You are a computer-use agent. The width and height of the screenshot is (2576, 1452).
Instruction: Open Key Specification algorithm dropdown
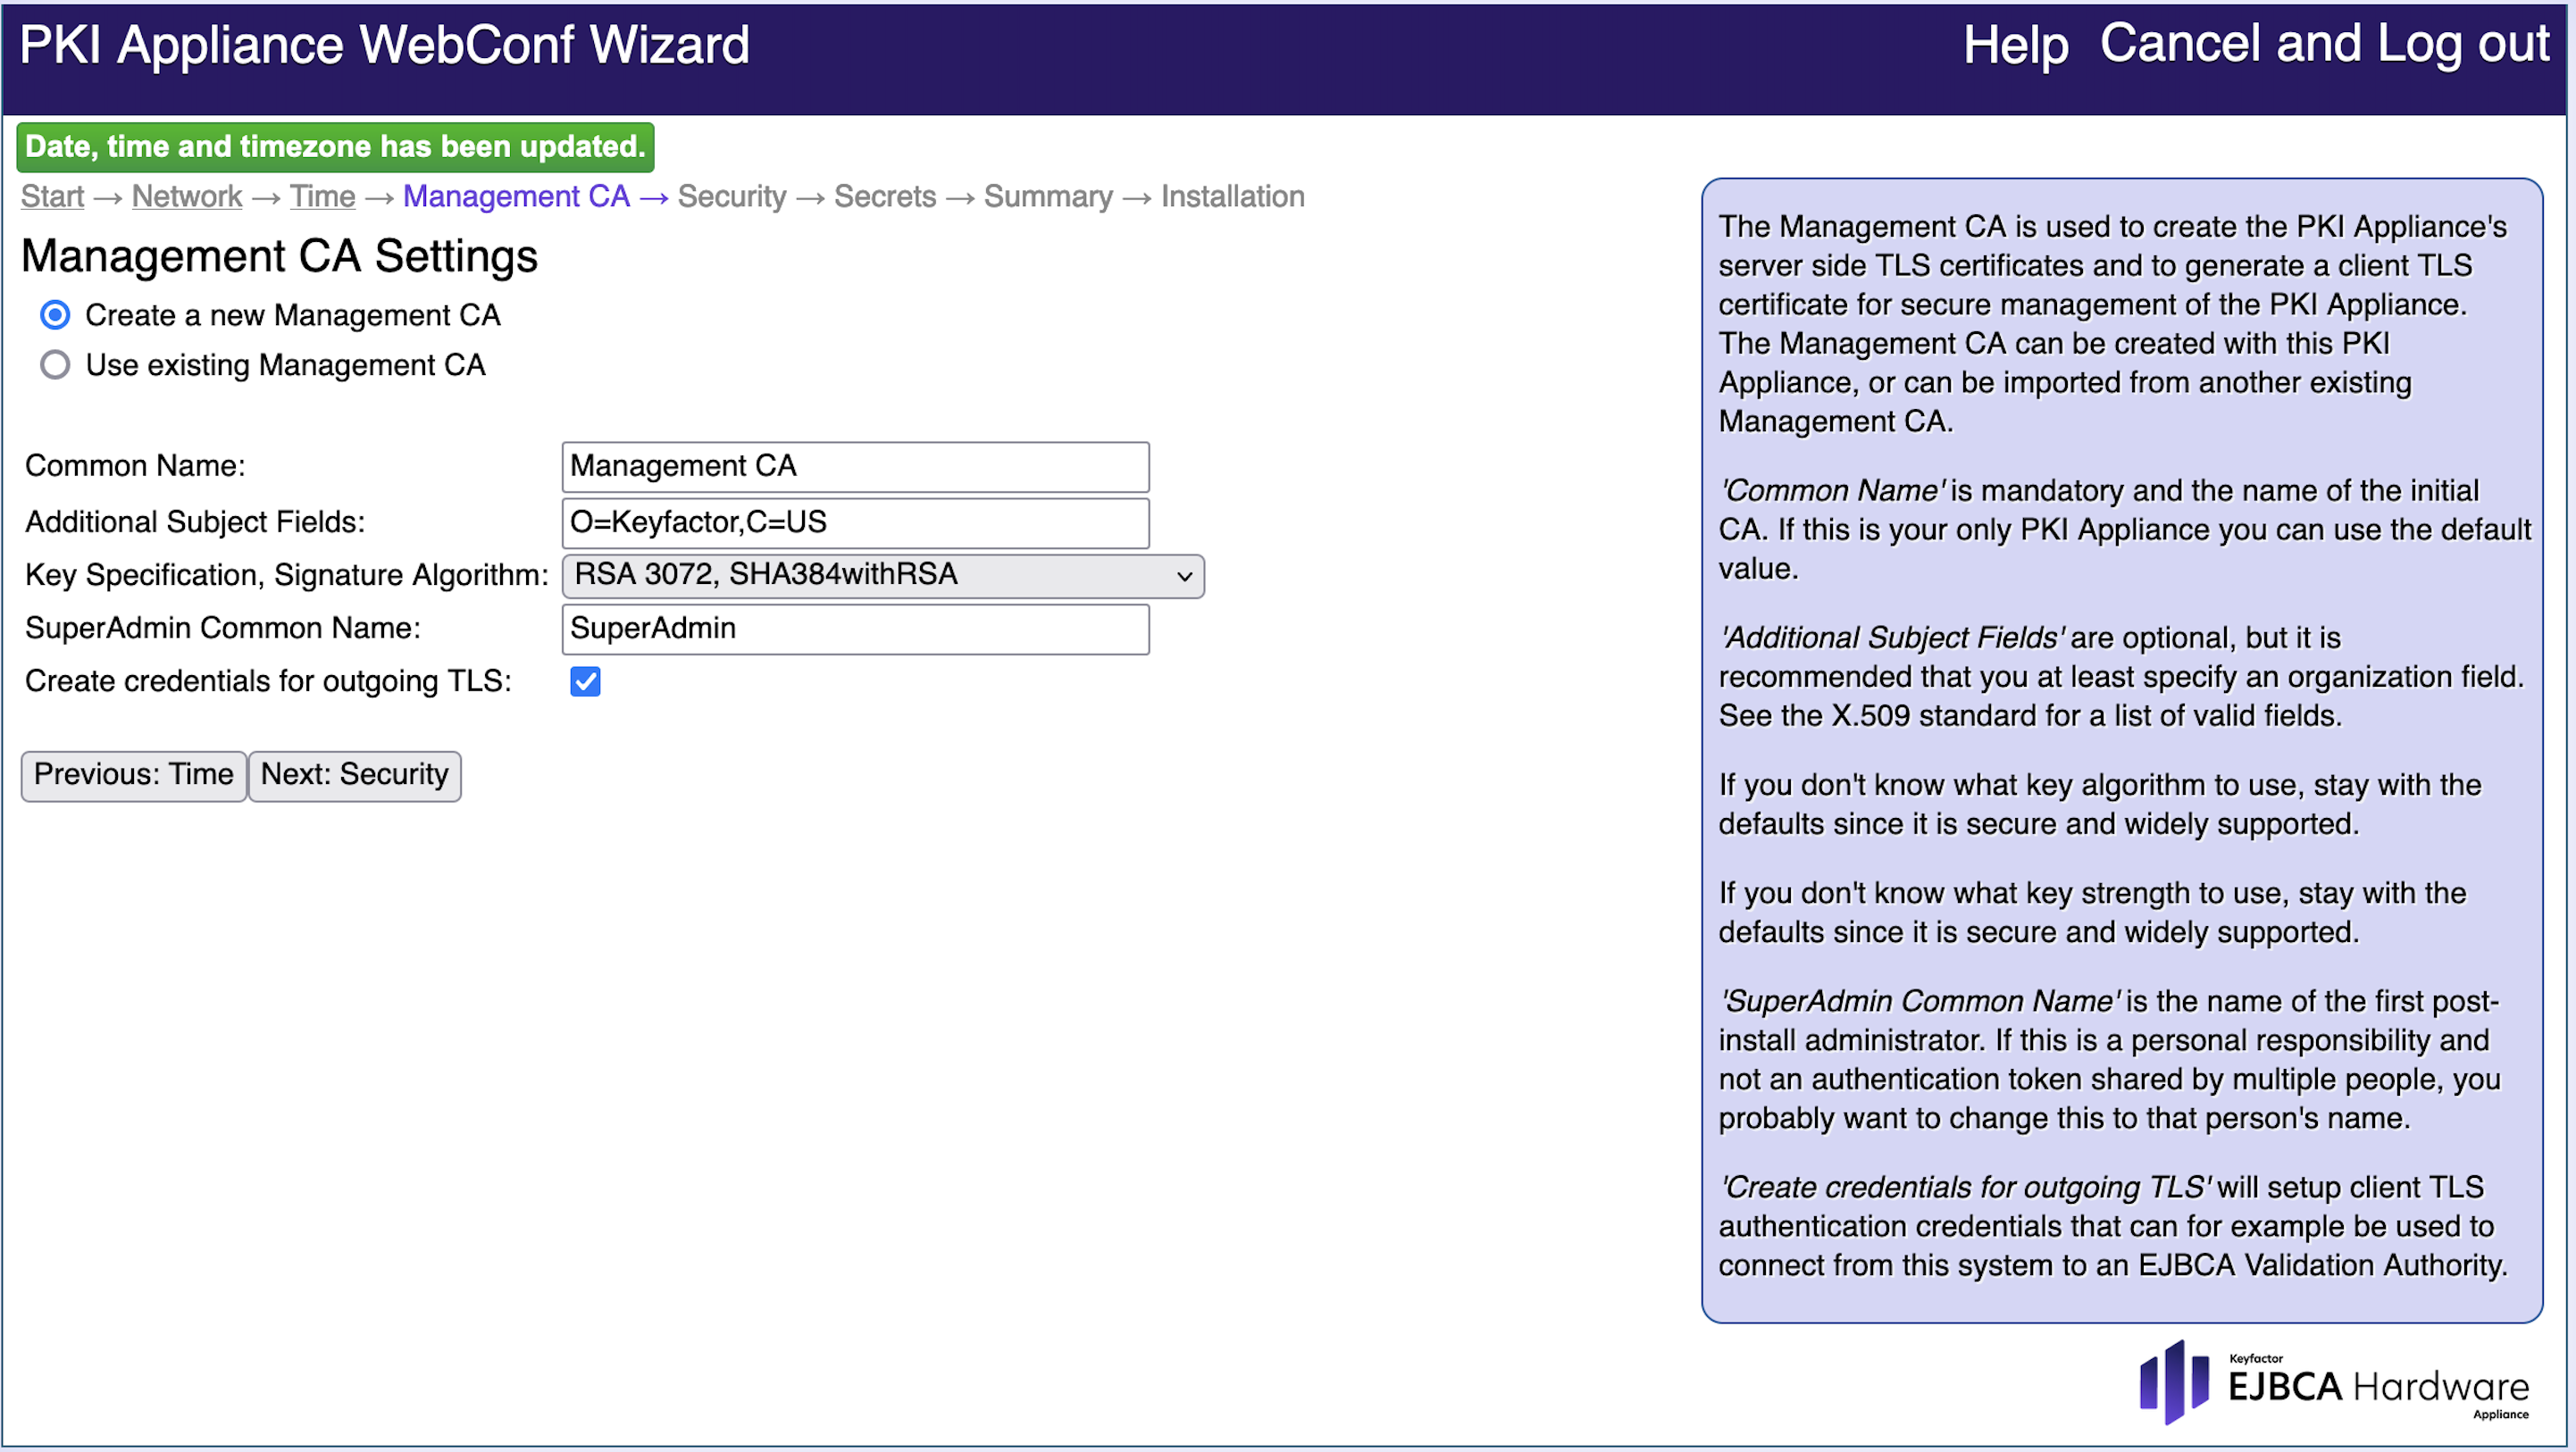[x=882, y=576]
